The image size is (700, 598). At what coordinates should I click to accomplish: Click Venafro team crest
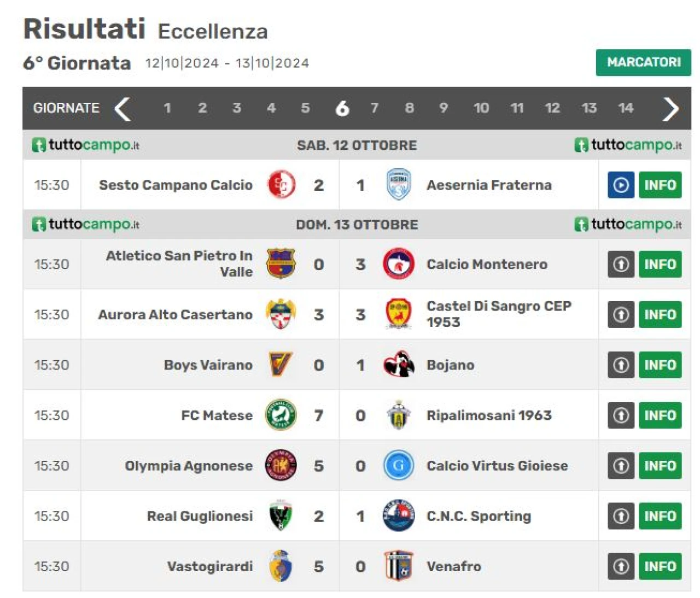[398, 566]
